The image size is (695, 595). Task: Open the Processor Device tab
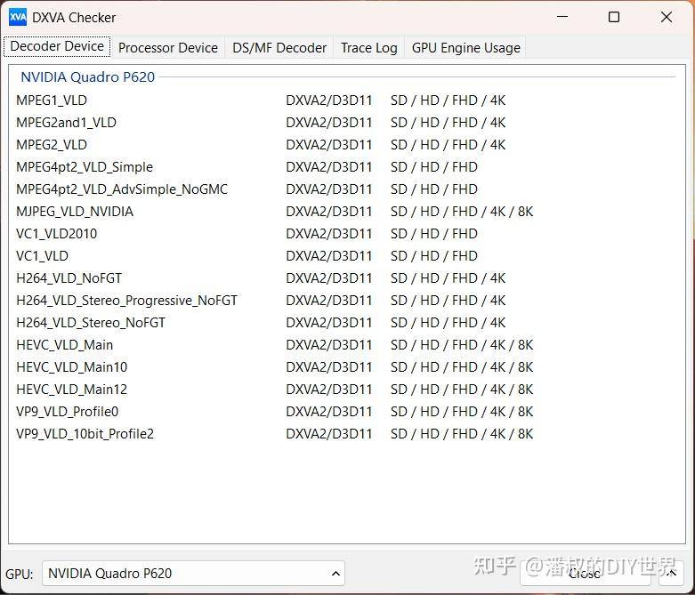coord(168,47)
